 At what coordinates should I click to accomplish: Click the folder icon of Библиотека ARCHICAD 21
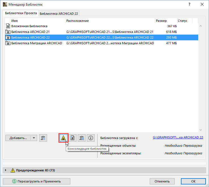[x=8, y=32]
